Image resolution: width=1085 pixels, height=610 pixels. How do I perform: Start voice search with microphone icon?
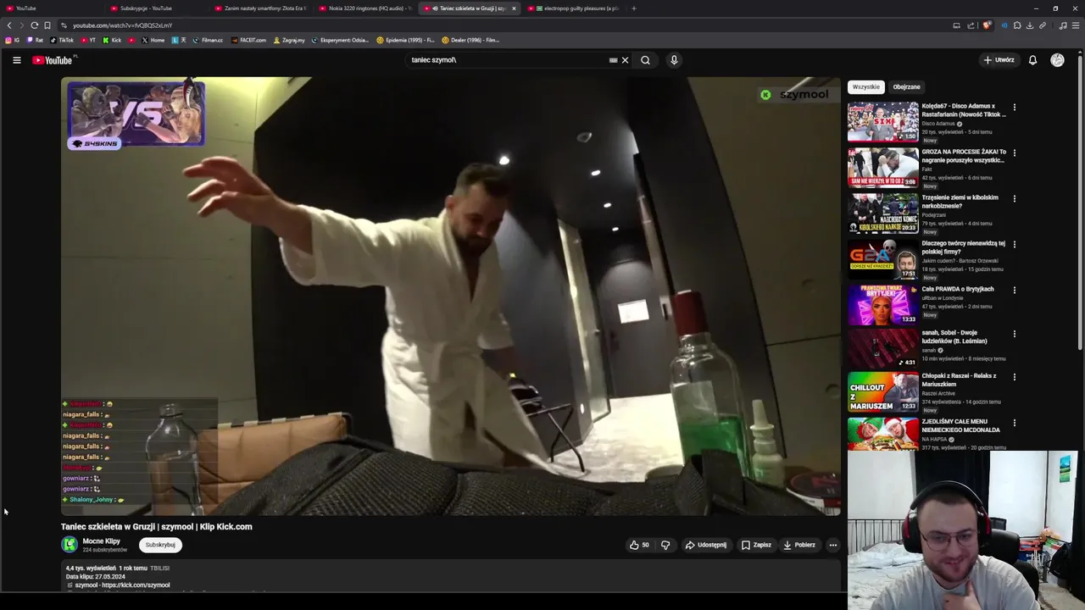pyautogui.click(x=674, y=60)
